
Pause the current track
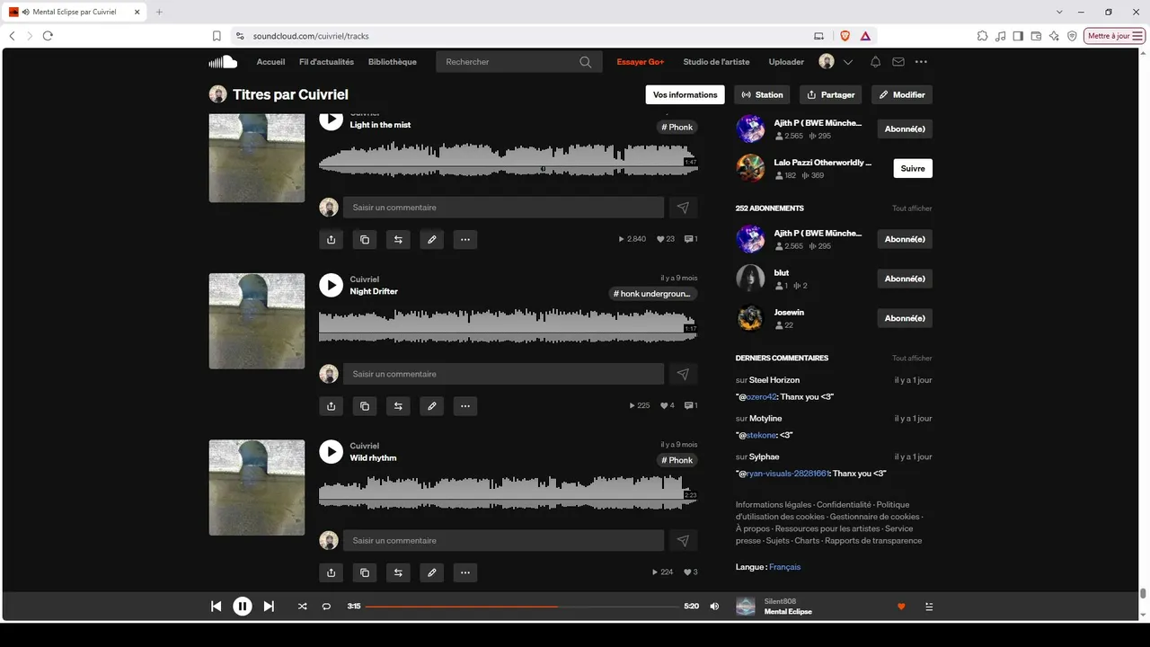pyautogui.click(x=243, y=607)
